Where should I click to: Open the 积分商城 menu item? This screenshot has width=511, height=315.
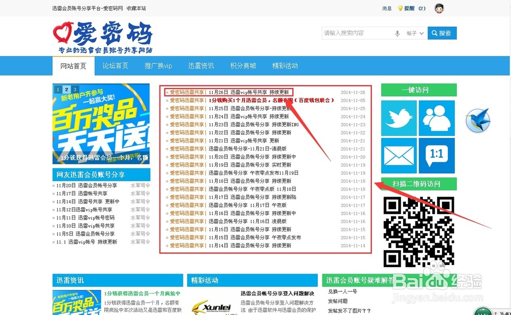click(x=243, y=66)
